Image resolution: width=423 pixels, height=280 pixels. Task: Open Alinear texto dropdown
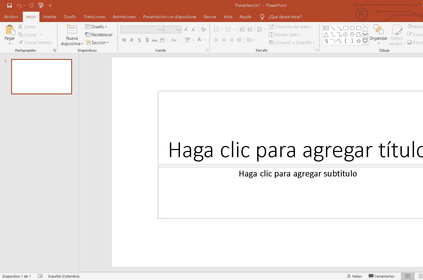pos(285,35)
